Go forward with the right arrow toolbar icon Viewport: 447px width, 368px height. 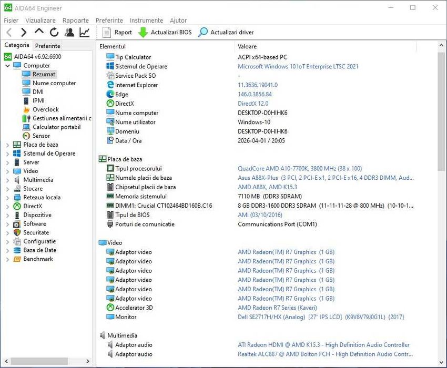[x=24, y=32]
